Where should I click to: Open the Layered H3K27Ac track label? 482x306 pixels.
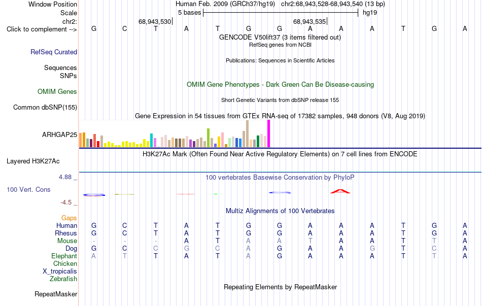(33, 161)
